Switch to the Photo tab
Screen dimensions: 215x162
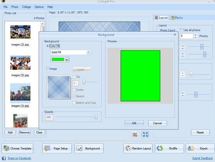click(x=177, y=18)
